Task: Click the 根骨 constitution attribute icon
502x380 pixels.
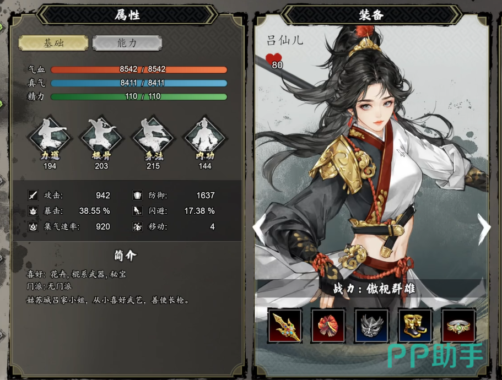Action: click(101, 138)
